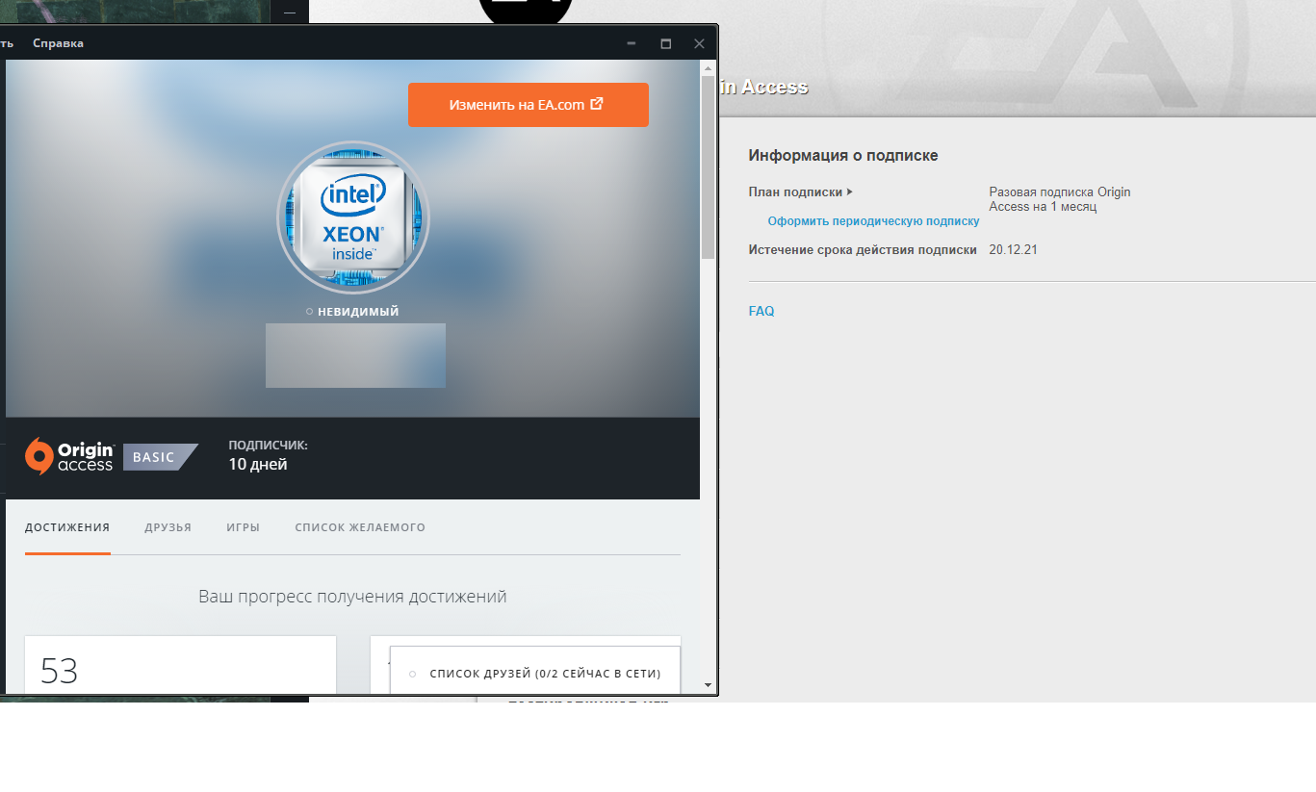Click the Изменить на EA.com button
Image resolution: width=1316 pixels, height=792 pixels.
[x=529, y=105]
